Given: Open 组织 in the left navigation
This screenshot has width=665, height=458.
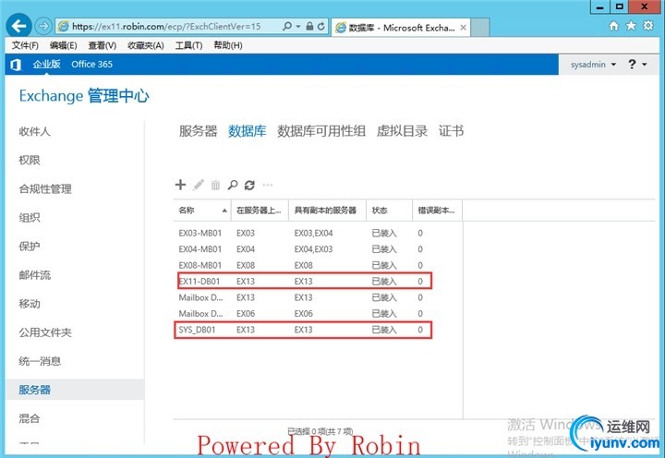Looking at the screenshot, I should click(x=30, y=218).
